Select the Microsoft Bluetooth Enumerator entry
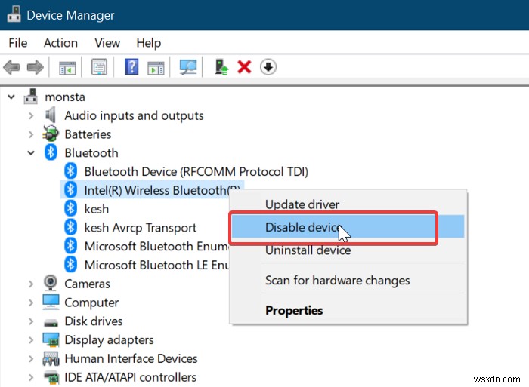The image size is (529, 387). (156, 246)
